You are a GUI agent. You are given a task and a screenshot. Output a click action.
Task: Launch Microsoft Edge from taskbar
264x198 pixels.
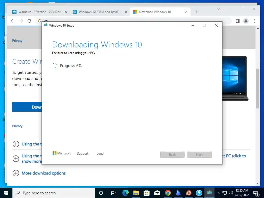tap(126, 193)
